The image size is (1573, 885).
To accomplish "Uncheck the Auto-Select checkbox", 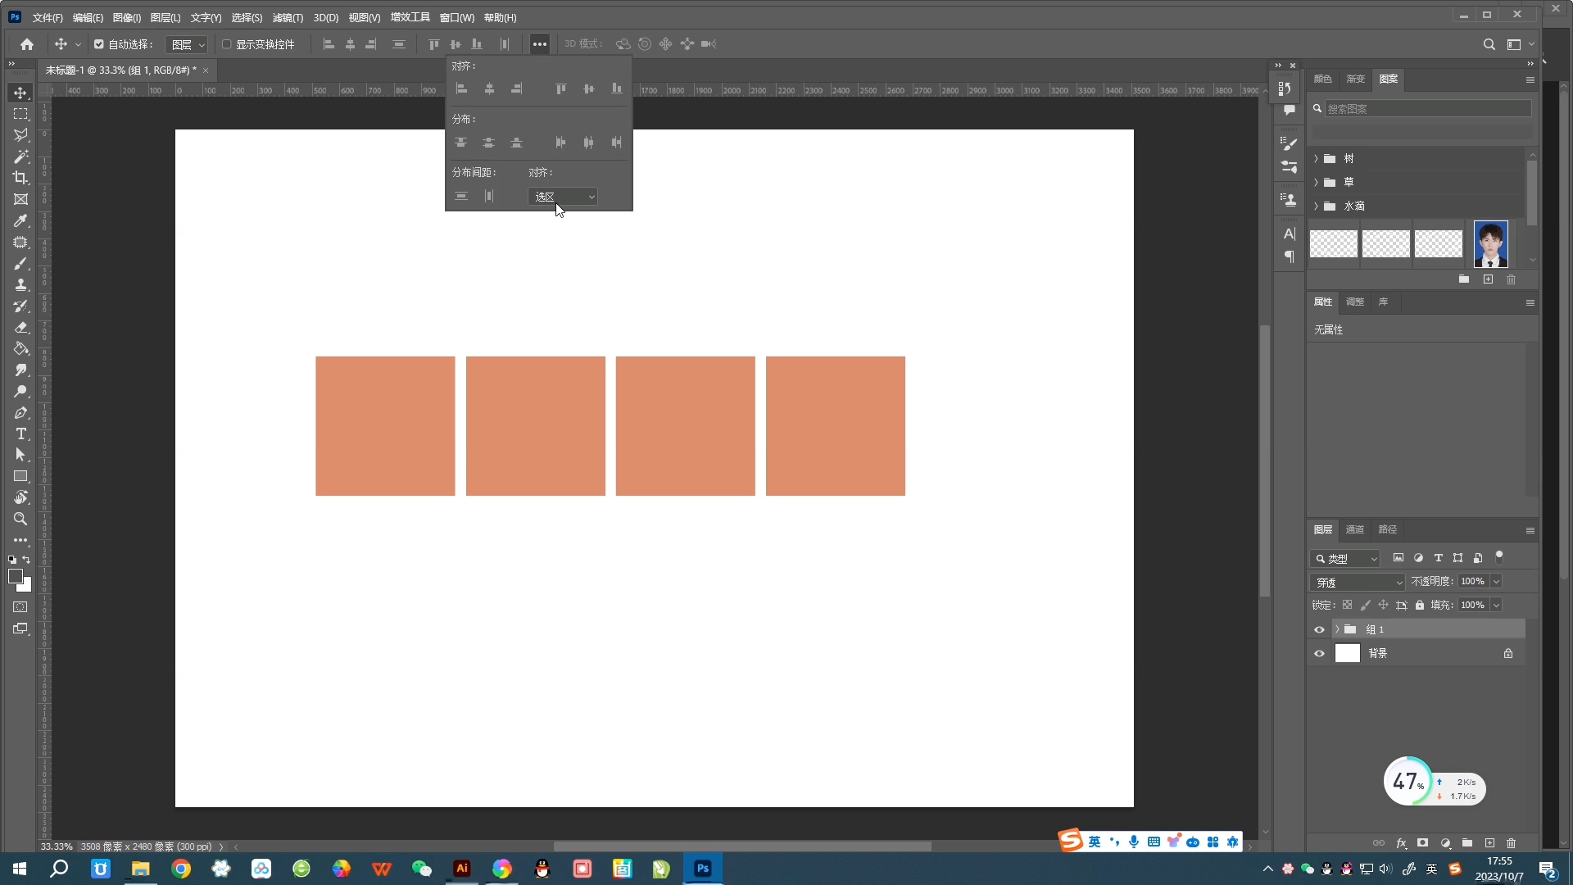I will click(x=99, y=44).
